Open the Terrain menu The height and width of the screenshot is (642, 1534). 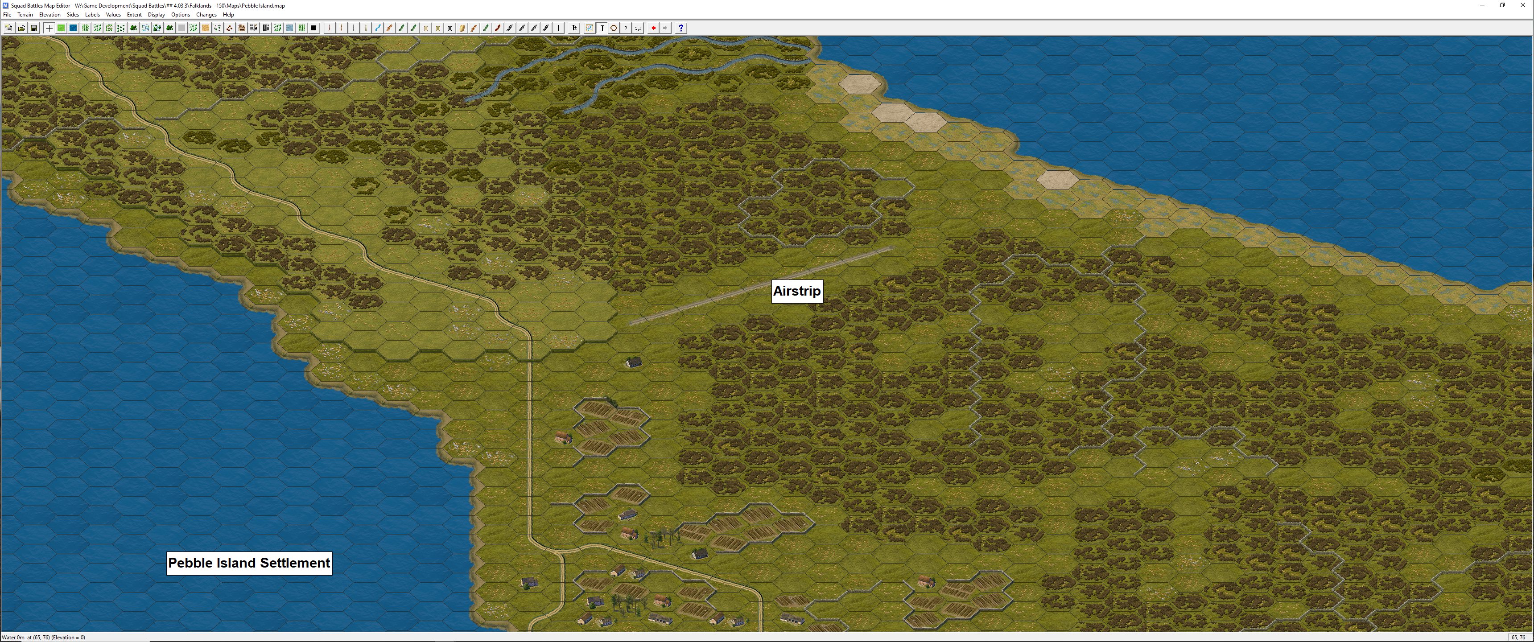pos(25,15)
